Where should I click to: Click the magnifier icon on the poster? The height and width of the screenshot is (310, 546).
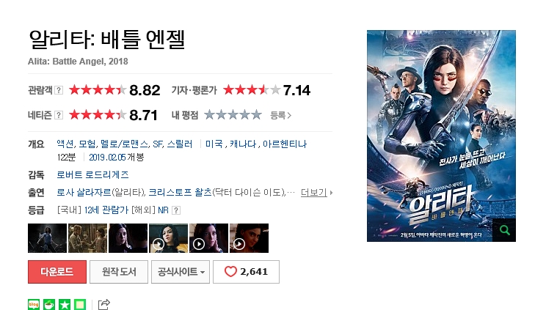(505, 230)
